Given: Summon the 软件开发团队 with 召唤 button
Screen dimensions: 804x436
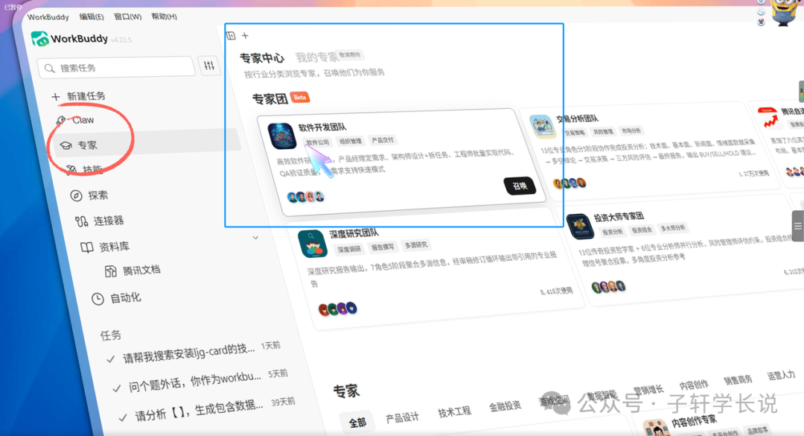Looking at the screenshot, I should 520,186.
